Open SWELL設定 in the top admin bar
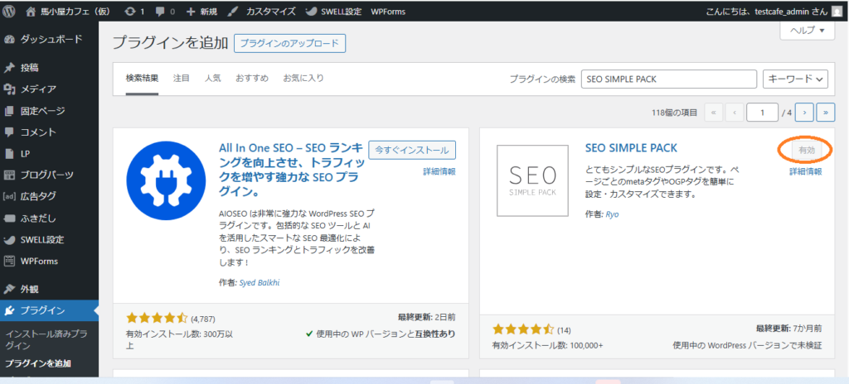The image size is (849, 384). pos(333,11)
